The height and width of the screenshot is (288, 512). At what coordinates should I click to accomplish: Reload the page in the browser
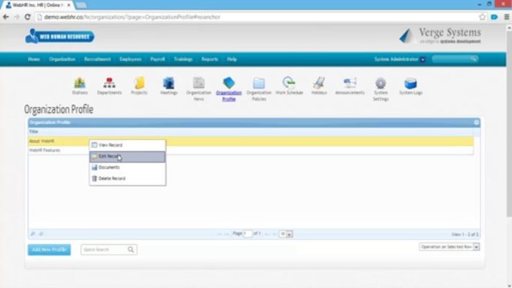tap(28, 17)
